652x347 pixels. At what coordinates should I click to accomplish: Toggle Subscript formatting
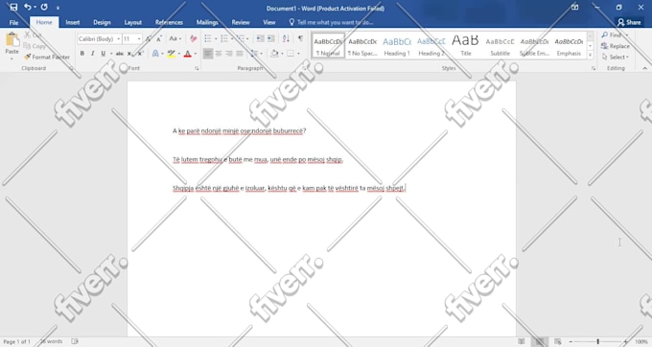point(129,53)
